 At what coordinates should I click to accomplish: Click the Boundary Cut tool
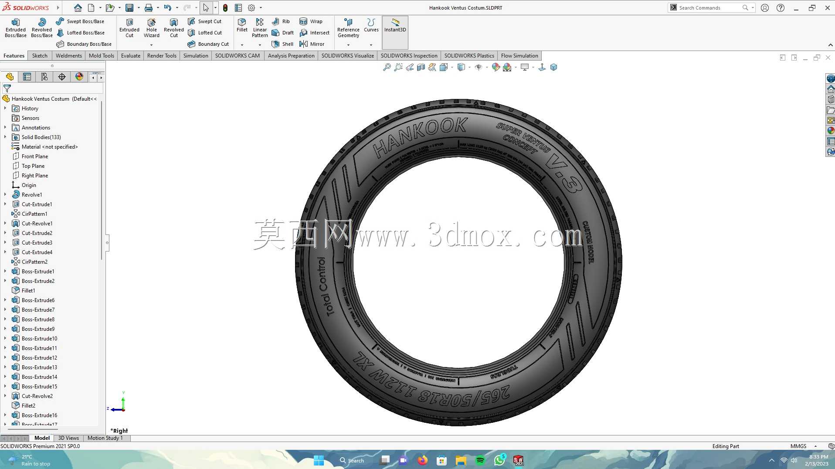[x=208, y=44]
